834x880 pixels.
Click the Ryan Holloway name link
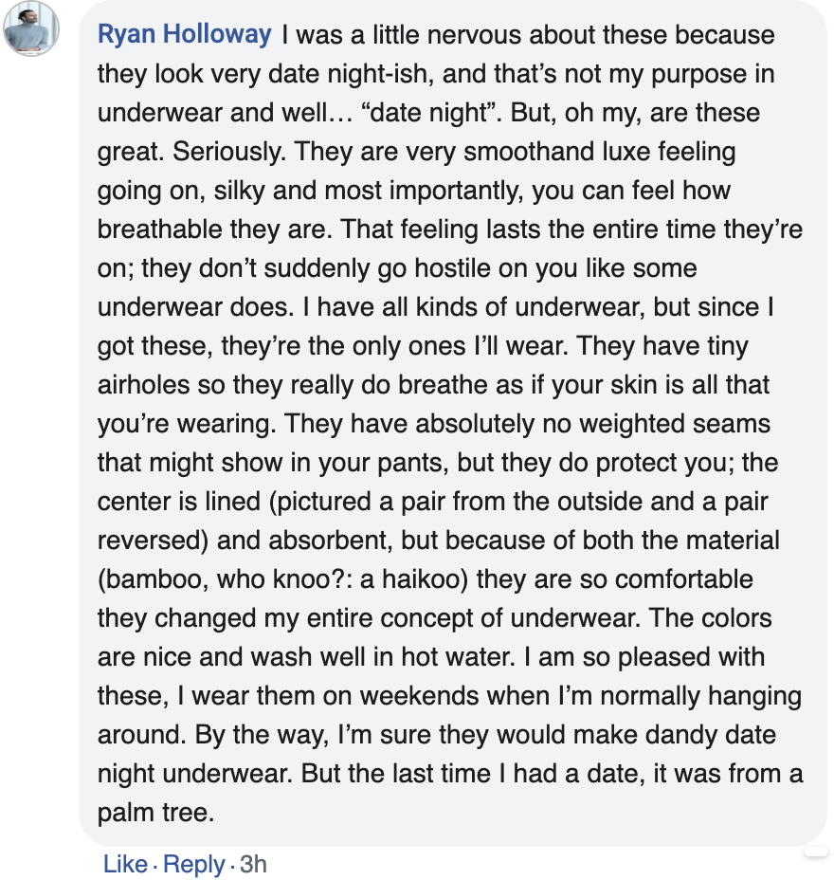coord(185,35)
